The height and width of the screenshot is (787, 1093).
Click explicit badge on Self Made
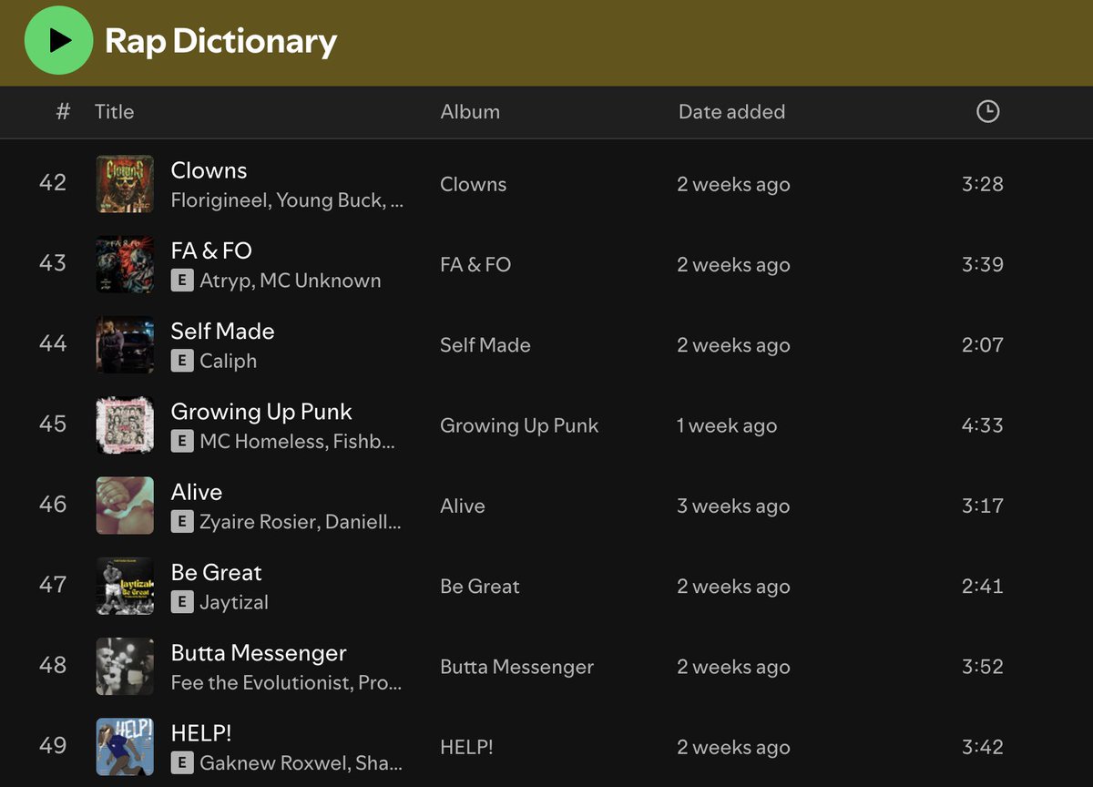coord(182,361)
